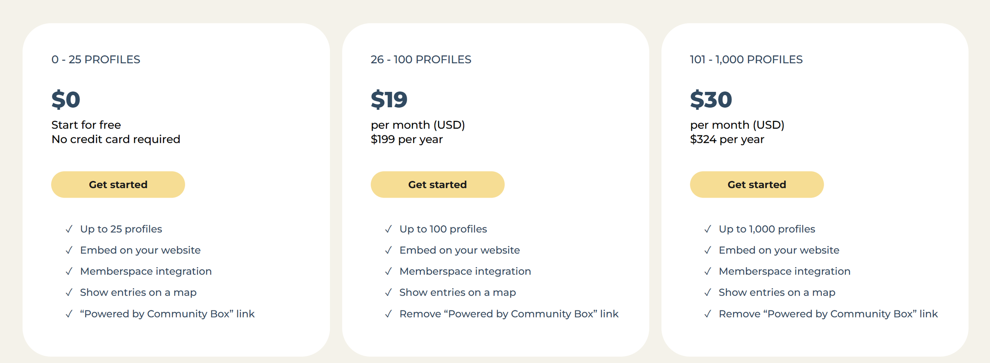Click the "0 - 25 PROFILES" heading
Image resolution: width=990 pixels, height=363 pixels.
tap(96, 59)
